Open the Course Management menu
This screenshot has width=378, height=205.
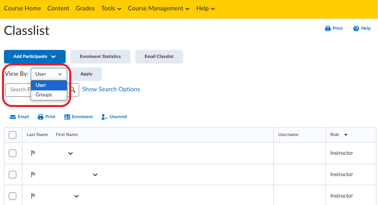[x=159, y=8]
